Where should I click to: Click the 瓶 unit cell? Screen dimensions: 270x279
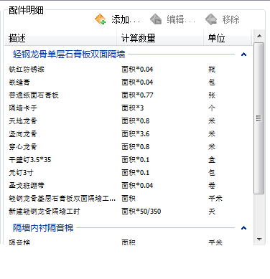pyautogui.click(x=212, y=70)
